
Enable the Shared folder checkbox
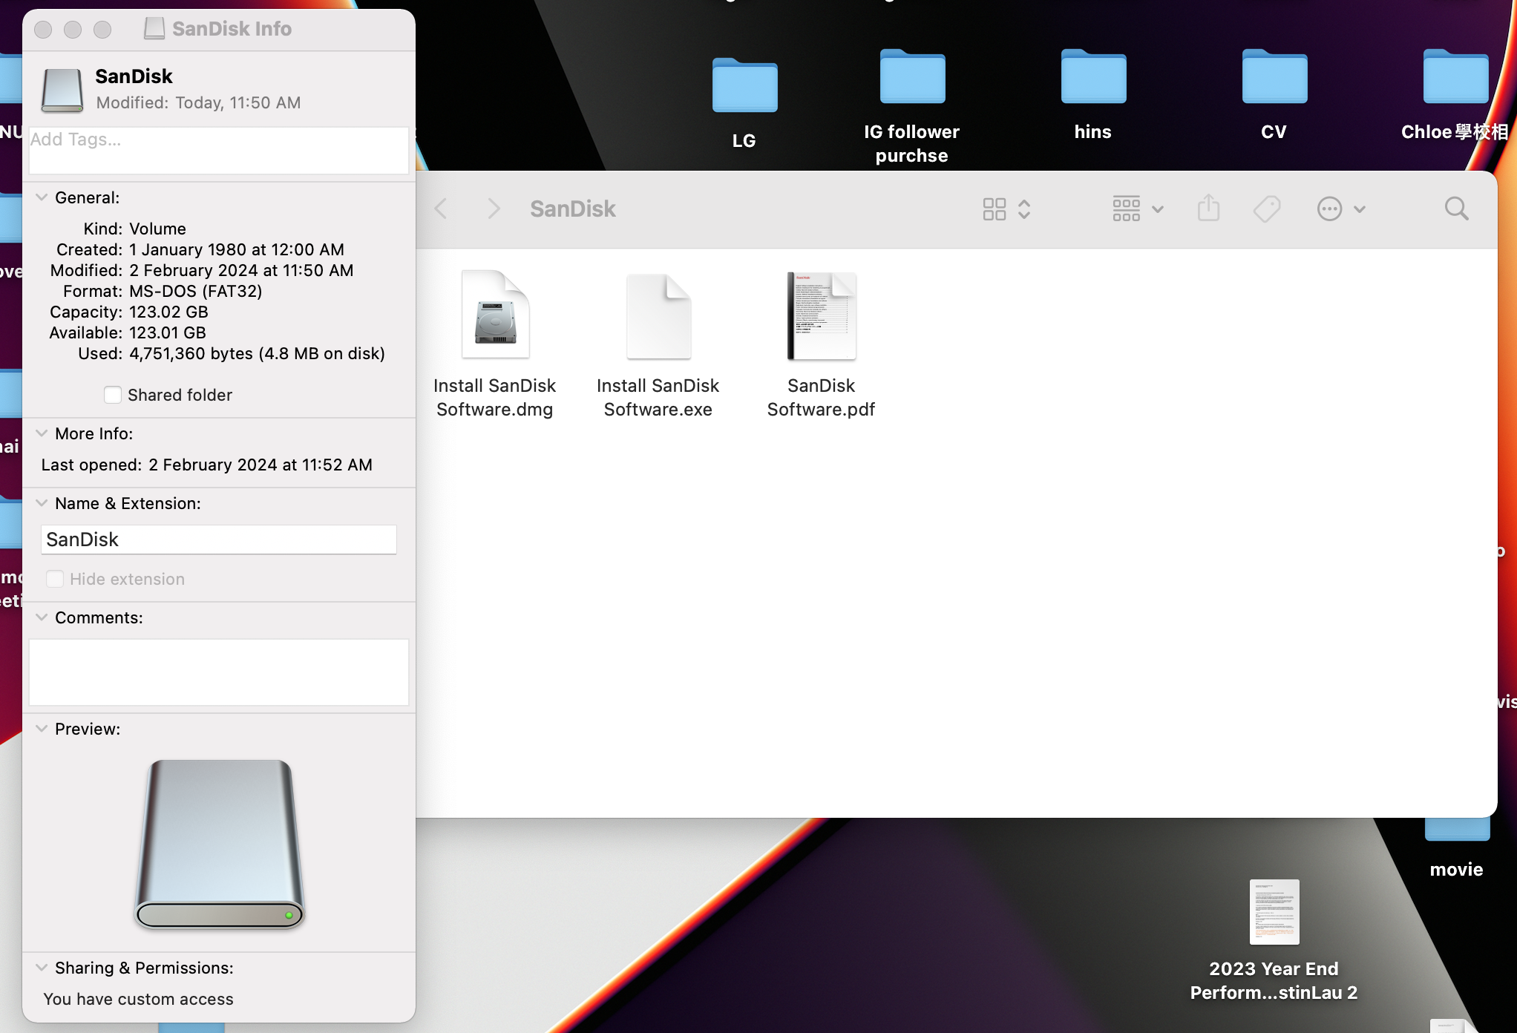(x=113, y=395)
